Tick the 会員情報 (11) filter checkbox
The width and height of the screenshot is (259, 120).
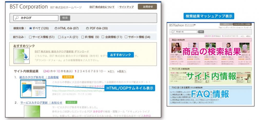click(x=103, y=37)
